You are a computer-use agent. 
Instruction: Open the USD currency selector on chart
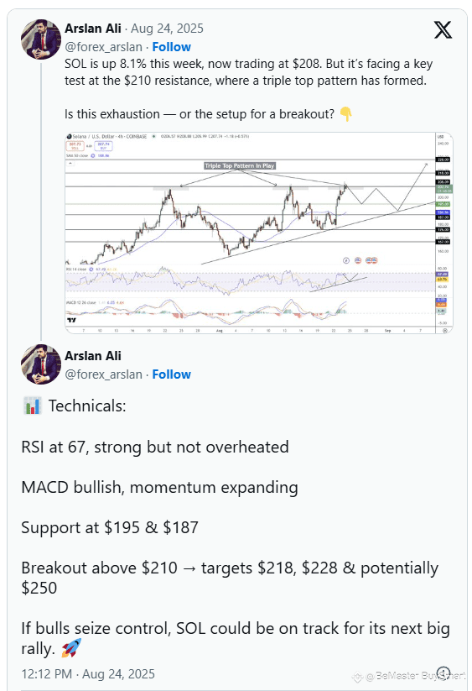coord(441,137)
